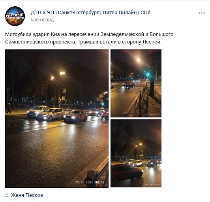Click the author person icon beside Женя Песков
Viewport: 210px width, 202px height.
point(7,195)
